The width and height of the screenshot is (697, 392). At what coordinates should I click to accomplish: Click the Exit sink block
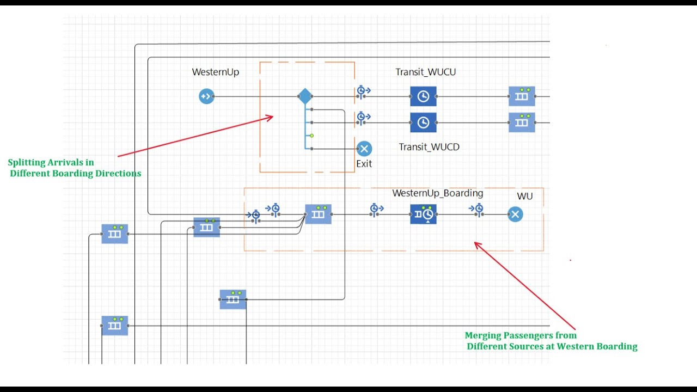tap(364, 149)
